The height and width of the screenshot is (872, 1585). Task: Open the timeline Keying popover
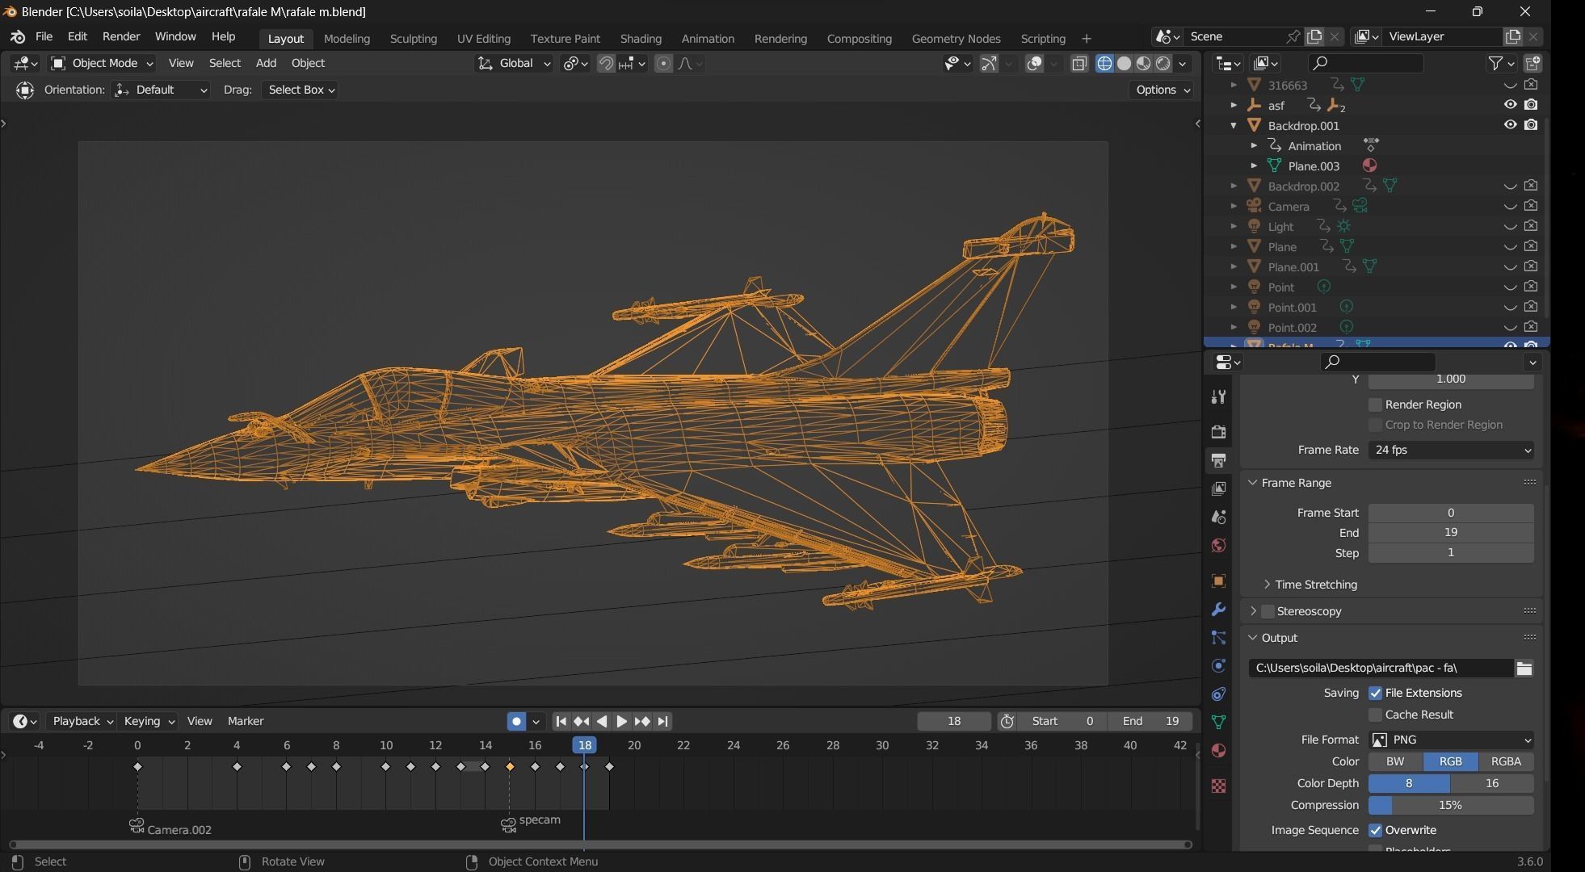(x=149, y=722)
